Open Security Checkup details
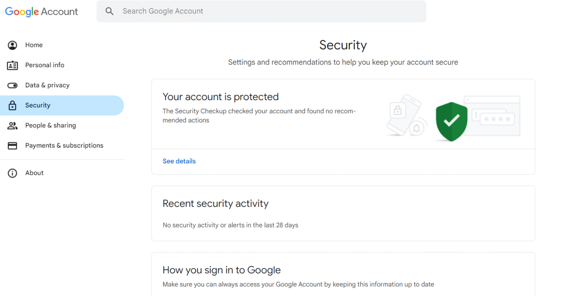The image size is (588, 296). pos(179,161)
